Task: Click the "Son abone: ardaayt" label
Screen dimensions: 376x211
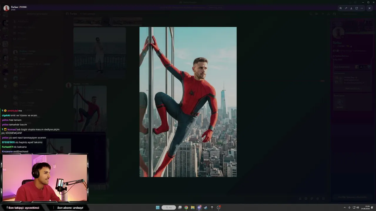Action: tap(70, 208)
